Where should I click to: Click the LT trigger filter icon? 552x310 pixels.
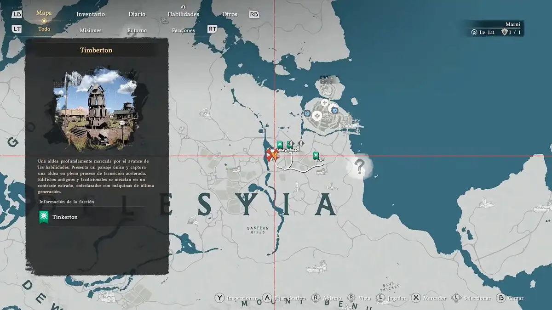click(17, 29)
